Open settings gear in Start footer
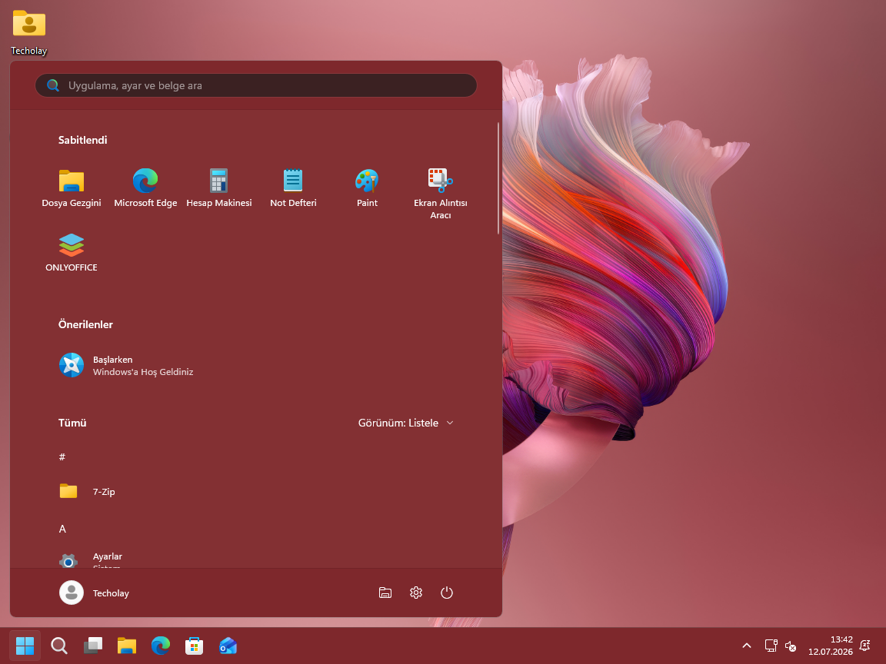886x664 pixels. 416,593
